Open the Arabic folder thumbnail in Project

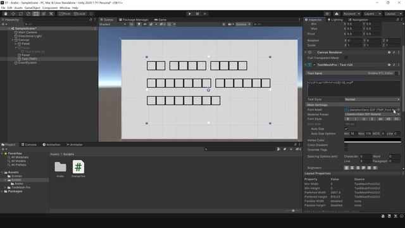(60, 167)
